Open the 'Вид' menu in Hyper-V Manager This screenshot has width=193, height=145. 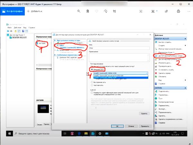click(x=25, y=27)
